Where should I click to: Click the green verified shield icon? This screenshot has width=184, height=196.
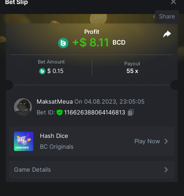[59, 112]
